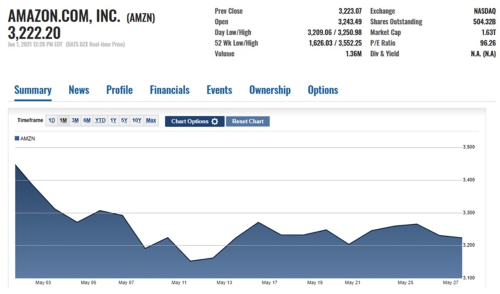The width and height of the screenshot is (500, 294).
Task: Click the Chart Options gear icon
Action: (215, 121)
